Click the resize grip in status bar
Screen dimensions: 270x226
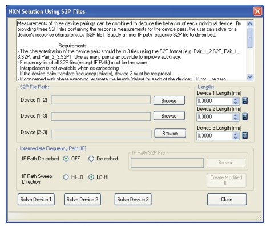click(x=259, y=217)
